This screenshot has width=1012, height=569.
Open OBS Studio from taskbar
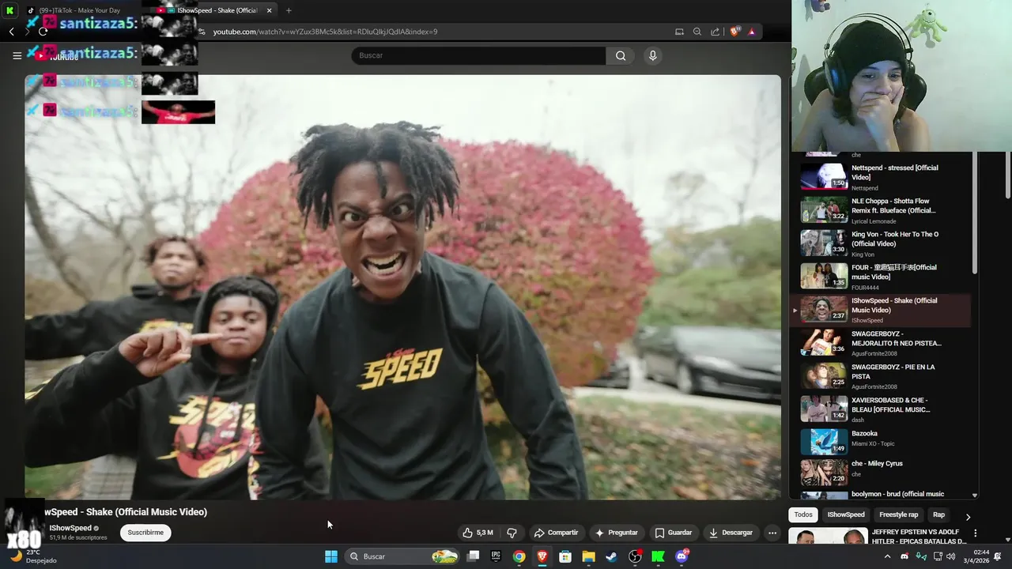[x=635, y=556]
